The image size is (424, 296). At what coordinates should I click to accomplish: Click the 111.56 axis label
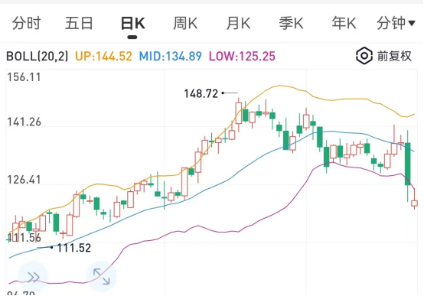[x=24, y=238]
